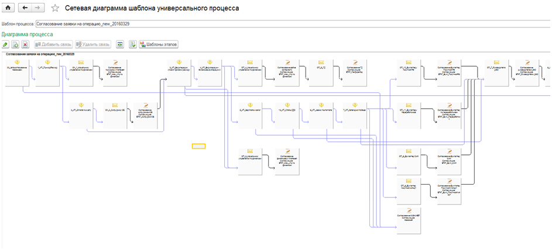
Task: Add page to favorites with star
Action: point(55,8)
